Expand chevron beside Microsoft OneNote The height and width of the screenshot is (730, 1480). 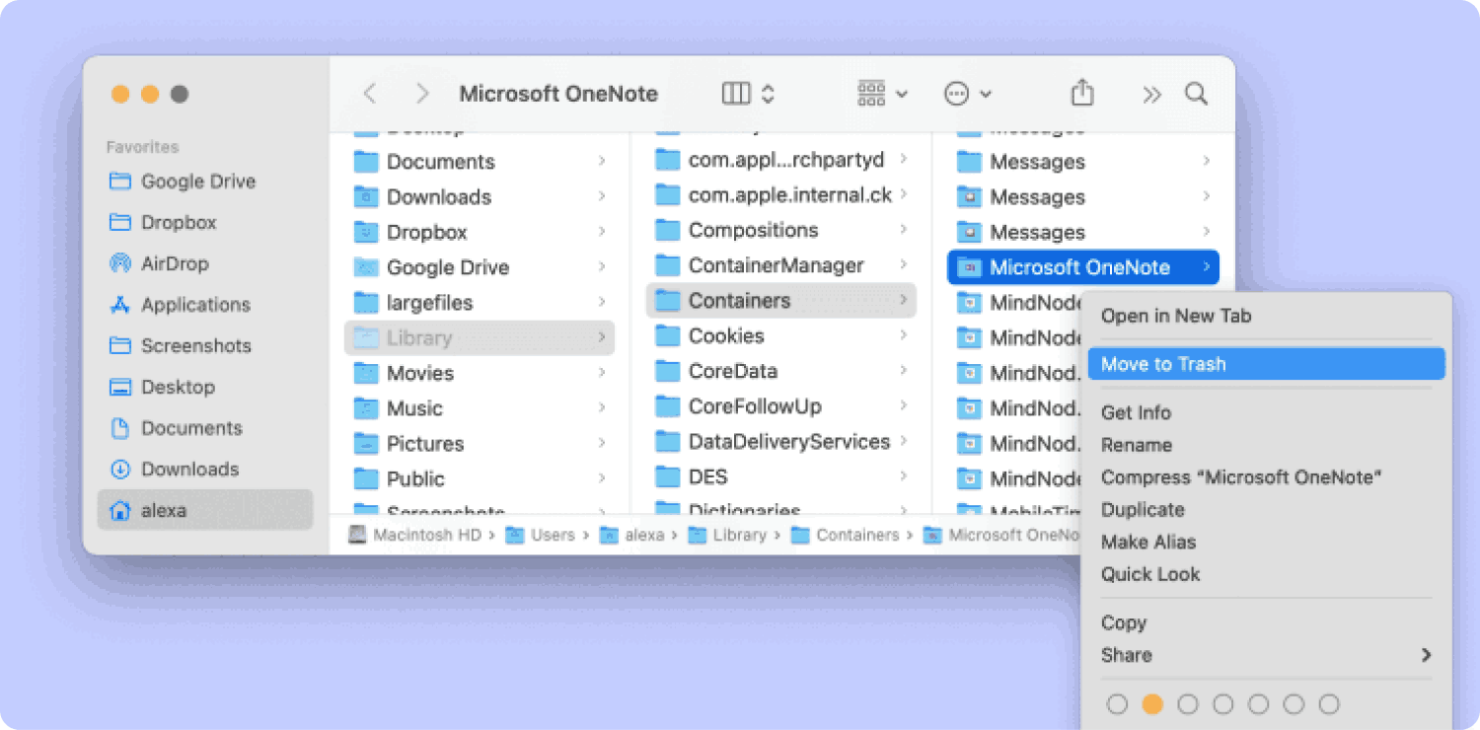1206,266
